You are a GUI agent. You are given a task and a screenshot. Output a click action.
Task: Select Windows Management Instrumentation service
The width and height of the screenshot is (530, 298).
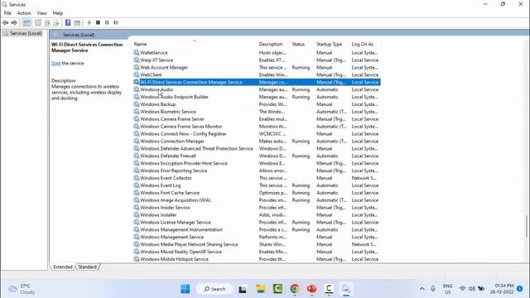(x=257, y=230)
